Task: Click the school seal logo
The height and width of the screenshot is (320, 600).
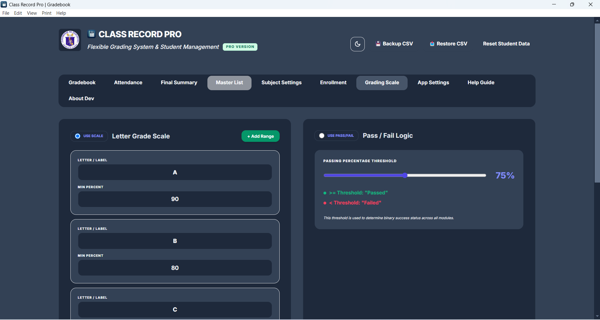Action: pos(70,40)
